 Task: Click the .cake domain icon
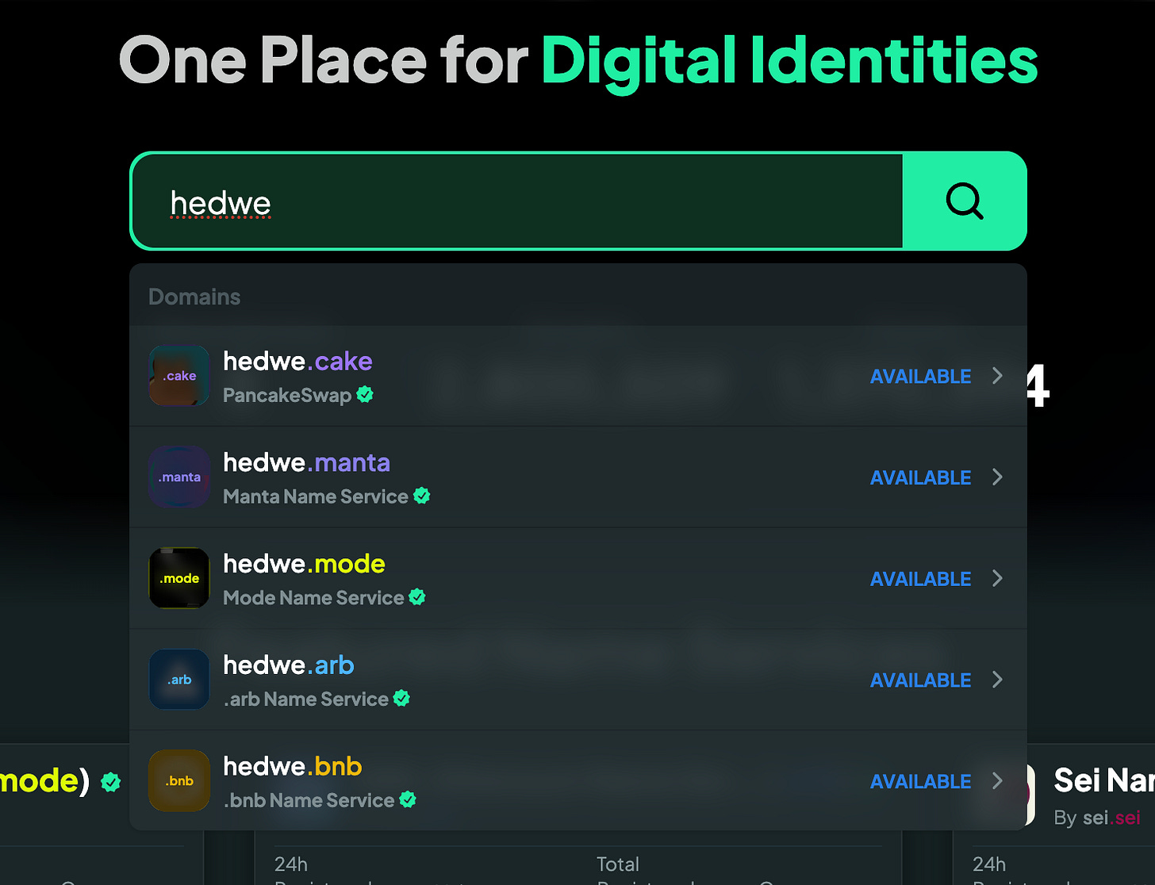(179, 376)
